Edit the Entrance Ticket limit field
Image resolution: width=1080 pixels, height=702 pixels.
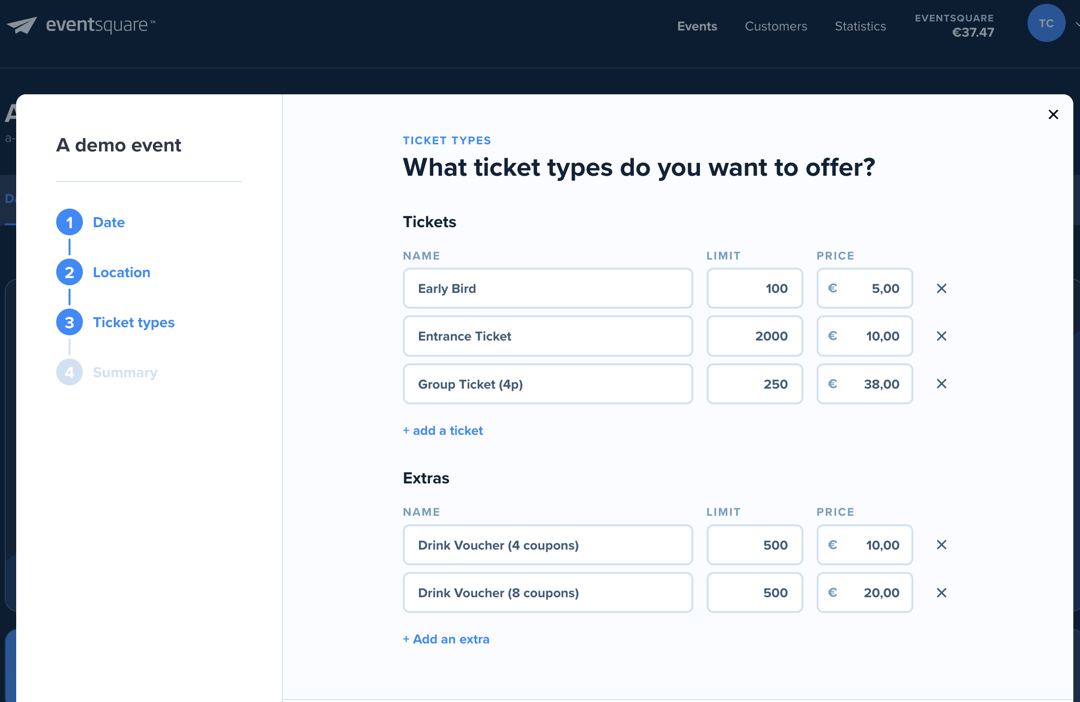[x=754, y=336]
